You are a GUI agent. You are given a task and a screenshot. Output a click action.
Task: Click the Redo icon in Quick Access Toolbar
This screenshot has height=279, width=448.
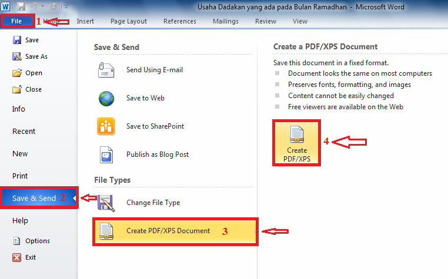(53, 6)
